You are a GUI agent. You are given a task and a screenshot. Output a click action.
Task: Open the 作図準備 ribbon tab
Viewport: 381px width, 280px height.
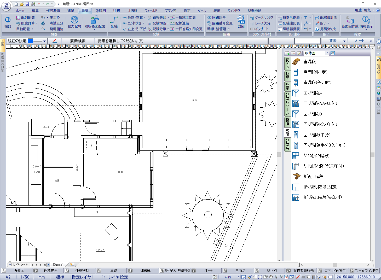click(53, 11)
